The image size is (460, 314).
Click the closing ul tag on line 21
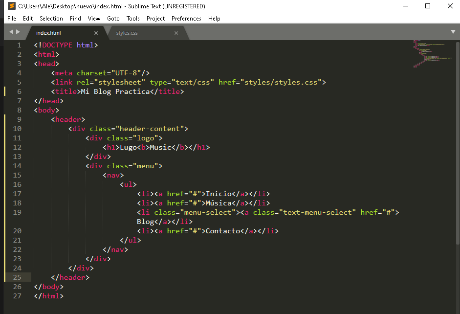pos(130,240)
